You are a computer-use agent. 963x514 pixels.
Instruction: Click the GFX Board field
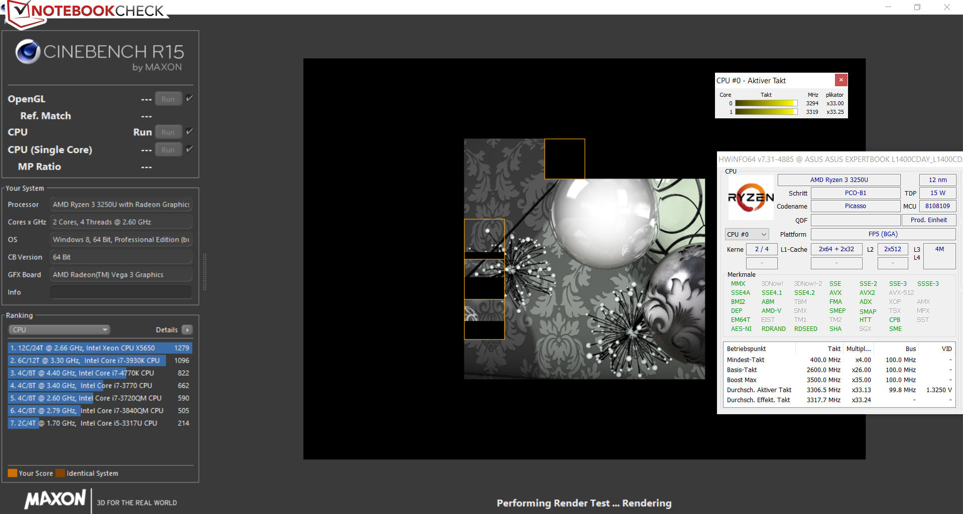point(121,275)
